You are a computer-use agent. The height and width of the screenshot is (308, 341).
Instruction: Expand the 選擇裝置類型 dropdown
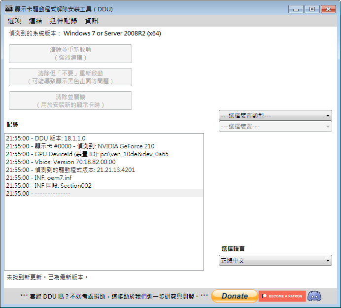tap(275, 115)
